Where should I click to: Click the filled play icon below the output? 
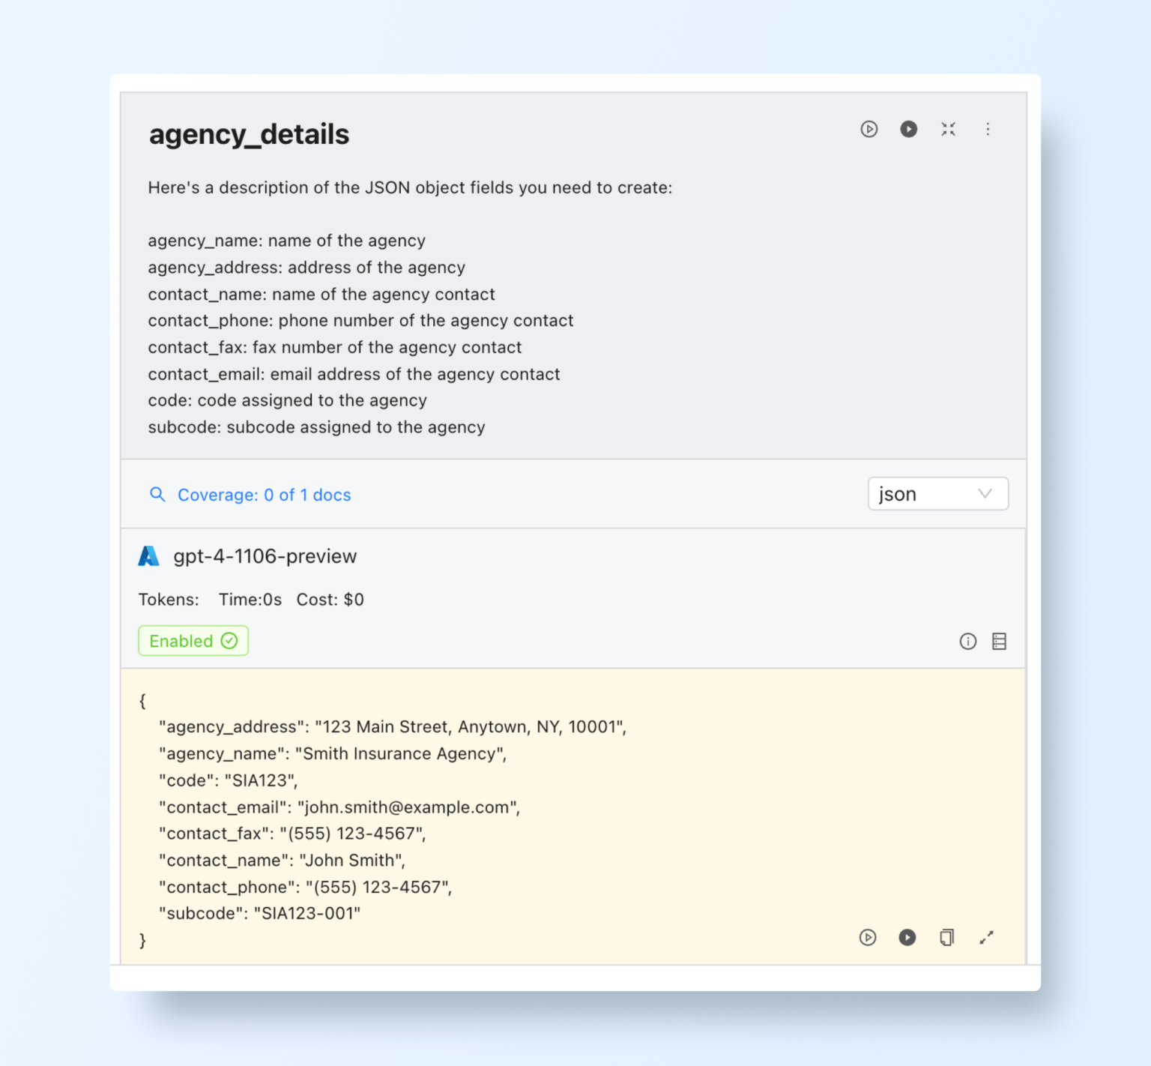tap(907, 937)
